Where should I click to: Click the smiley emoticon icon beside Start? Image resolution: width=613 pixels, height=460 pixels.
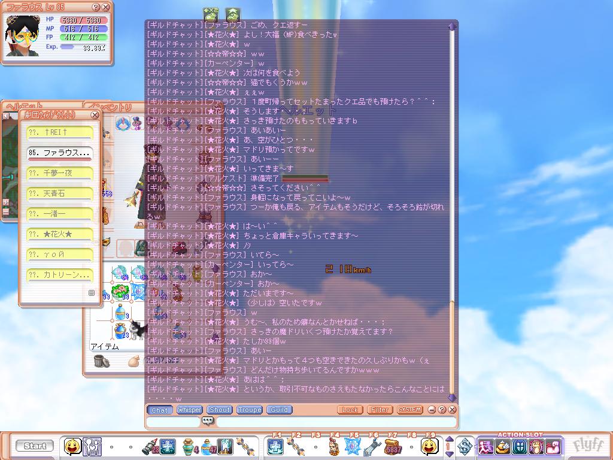(72, 446)
